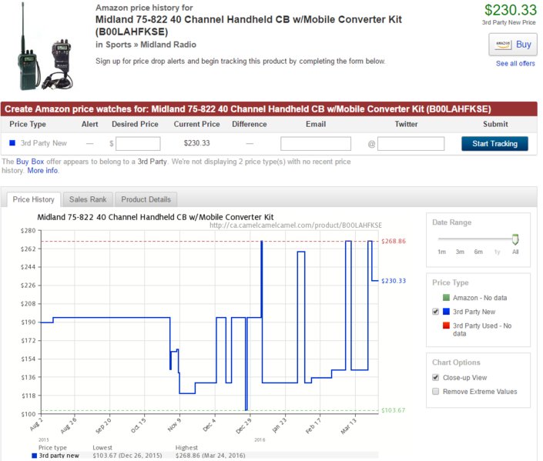The height and width of the screenshot is (461, 543).
Task: Click the Lowest $103.67 (Dec 26, 2015) legend entry
Action: click(127, 456)
